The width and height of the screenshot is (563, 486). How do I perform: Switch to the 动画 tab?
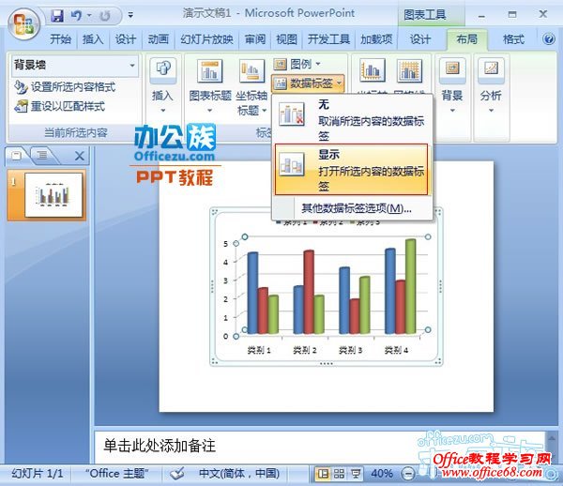point(158,38)
